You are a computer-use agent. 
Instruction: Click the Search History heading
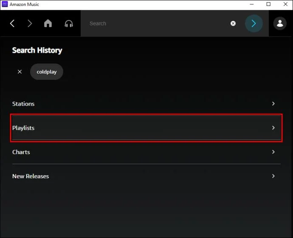point(37,50)
